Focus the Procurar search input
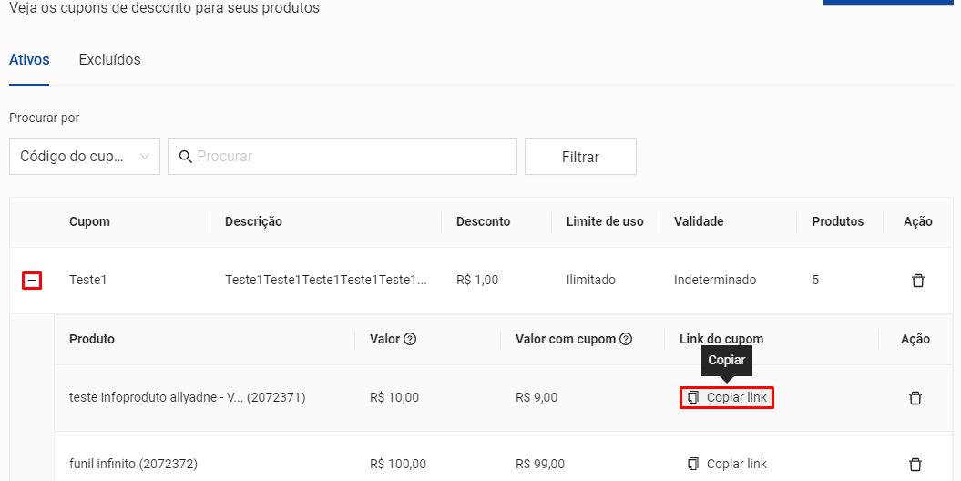This screenshot has height=481, width=961. 351,157
